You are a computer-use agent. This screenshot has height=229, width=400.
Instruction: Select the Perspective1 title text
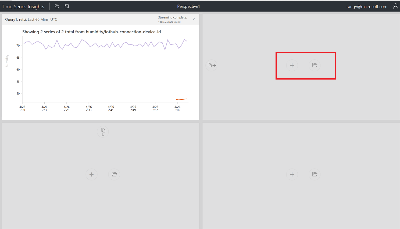(x=188, y=6)
